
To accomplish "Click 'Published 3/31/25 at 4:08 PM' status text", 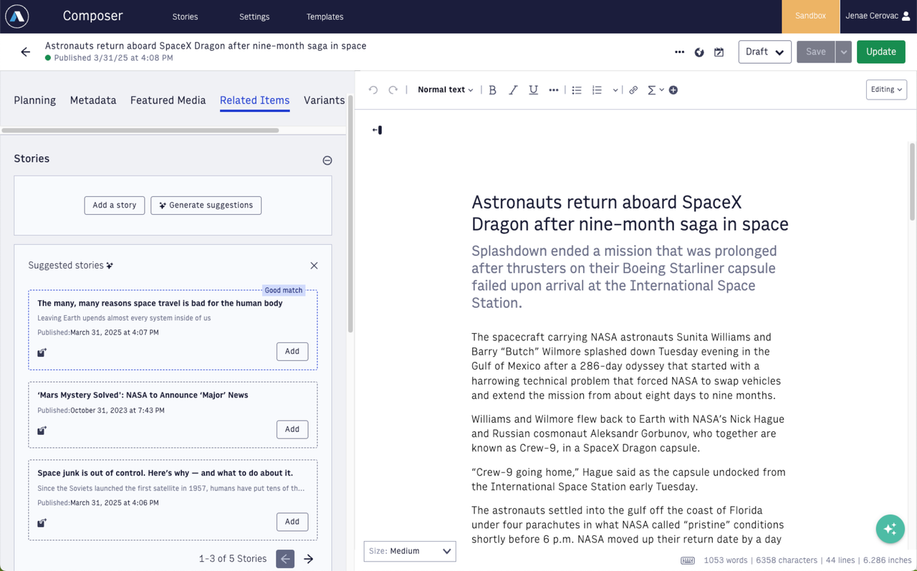I will click(113, 58).
